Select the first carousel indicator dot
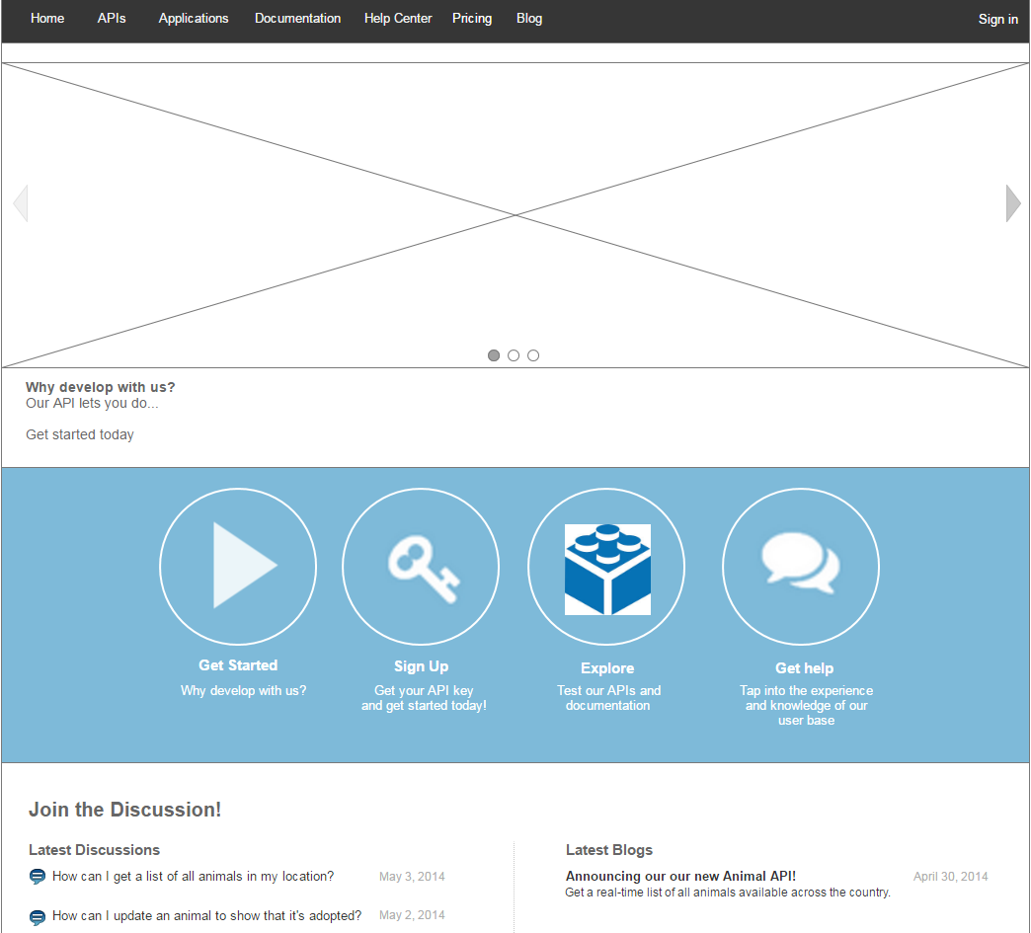 494,355
